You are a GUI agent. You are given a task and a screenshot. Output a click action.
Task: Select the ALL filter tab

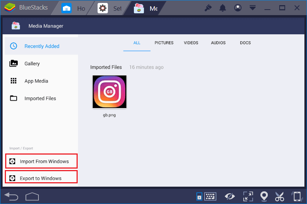(x=137, y=43)
